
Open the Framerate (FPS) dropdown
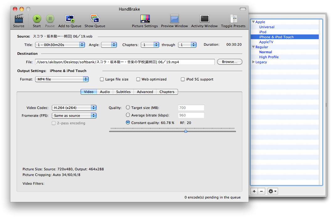pos(74,116)
